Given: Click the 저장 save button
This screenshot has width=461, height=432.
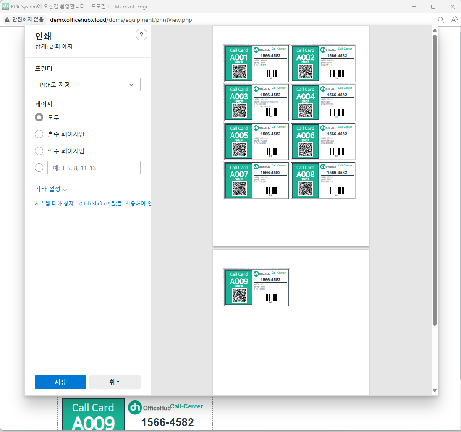Looking at the screenshot, I should (60, 382).
